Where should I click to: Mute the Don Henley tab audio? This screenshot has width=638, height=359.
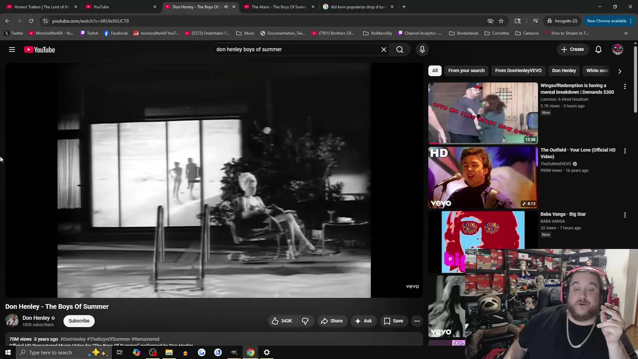tap(226, 7)
